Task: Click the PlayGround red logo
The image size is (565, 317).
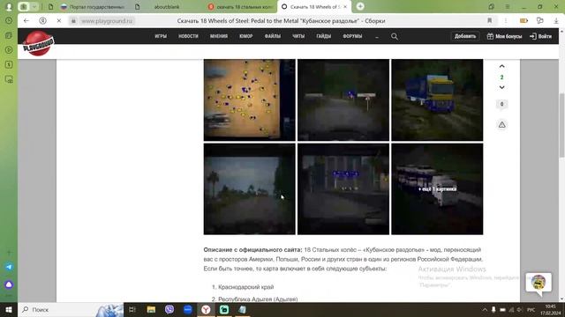Action: [38, 43]
